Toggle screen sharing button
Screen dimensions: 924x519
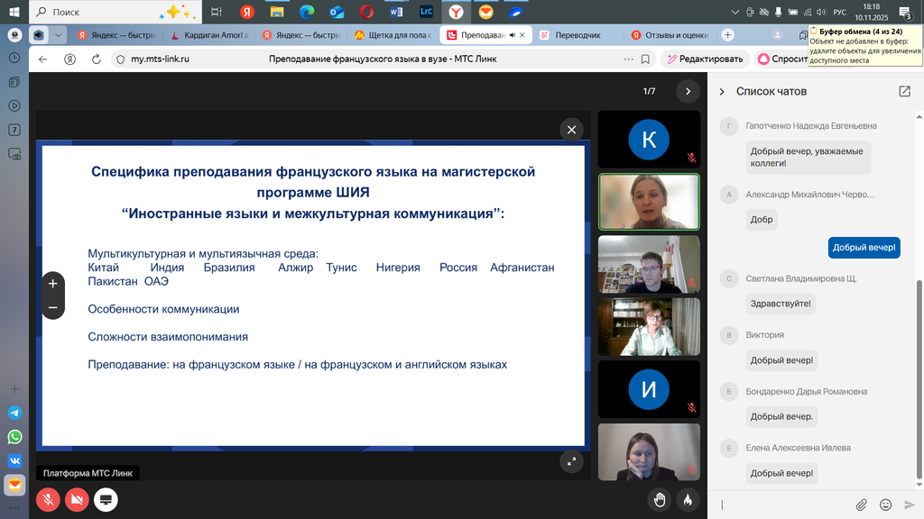click(x=106, y=498)
